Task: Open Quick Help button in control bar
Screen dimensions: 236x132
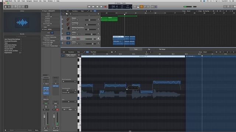Action: (12, 7)
